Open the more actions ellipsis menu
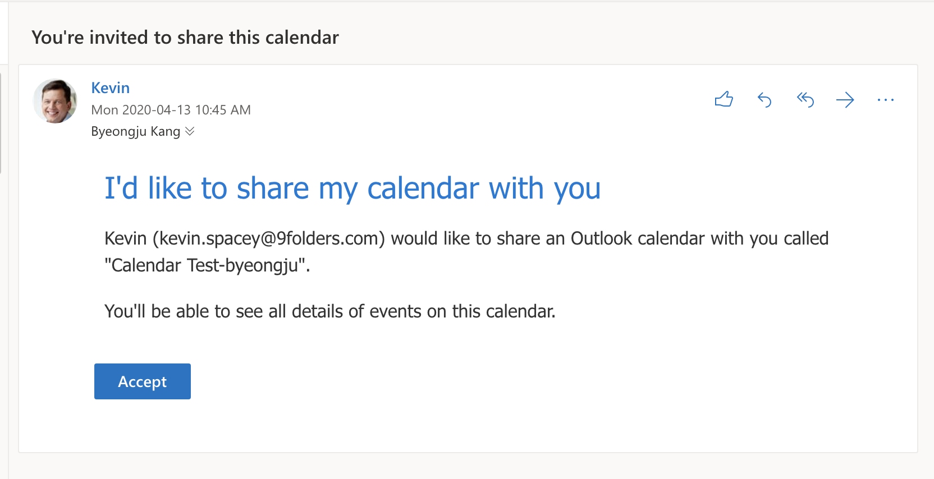Viewport: 934px width, 479px height. 885,100
